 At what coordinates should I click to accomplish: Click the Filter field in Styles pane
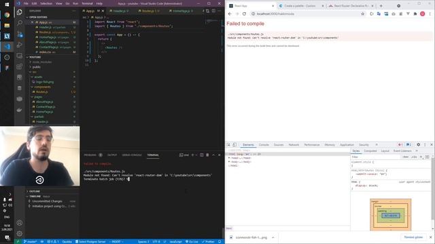pyautogui.click(x=376, y=157)
